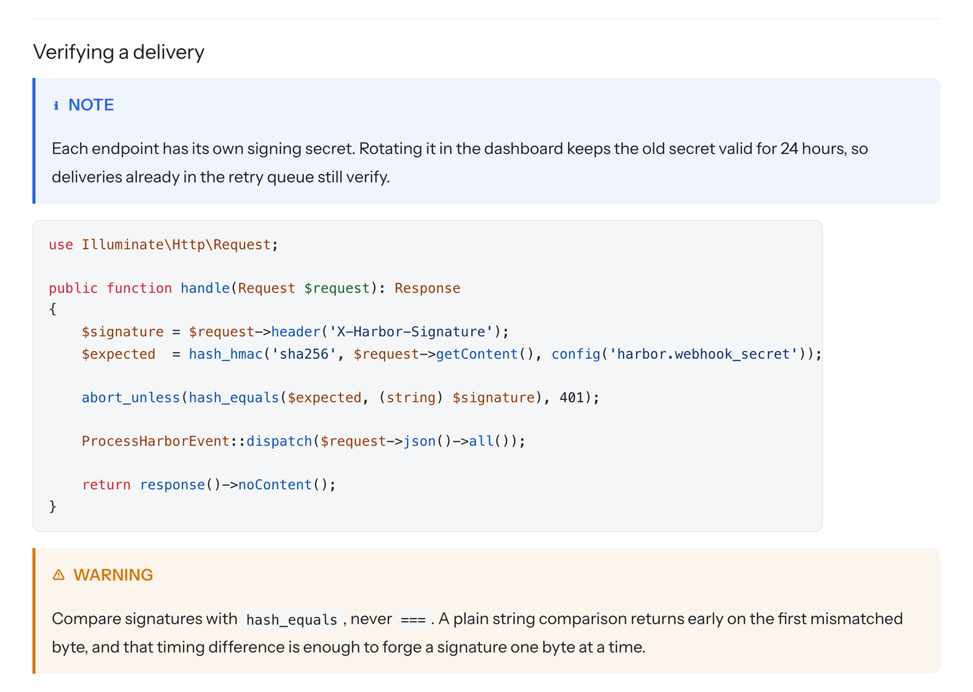Click the NOTE callout title

[x=91, y=105]
